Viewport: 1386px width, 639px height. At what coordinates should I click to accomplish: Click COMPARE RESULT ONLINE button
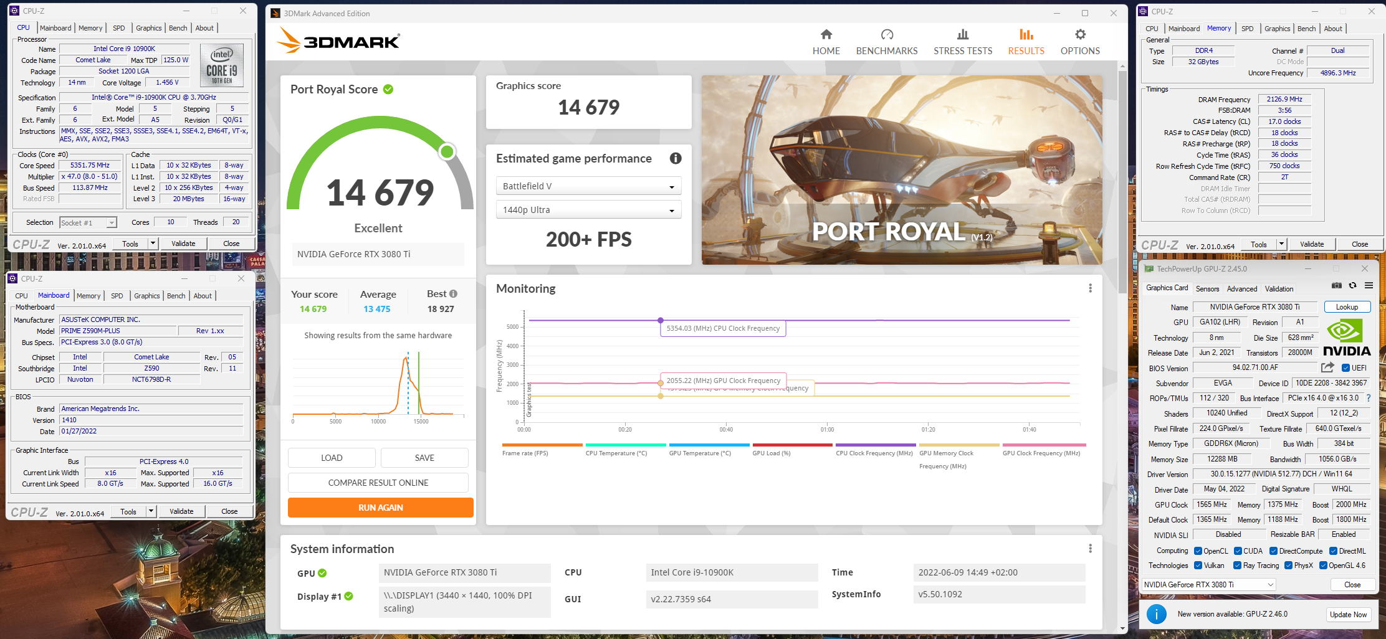click(x=378, y=483)
